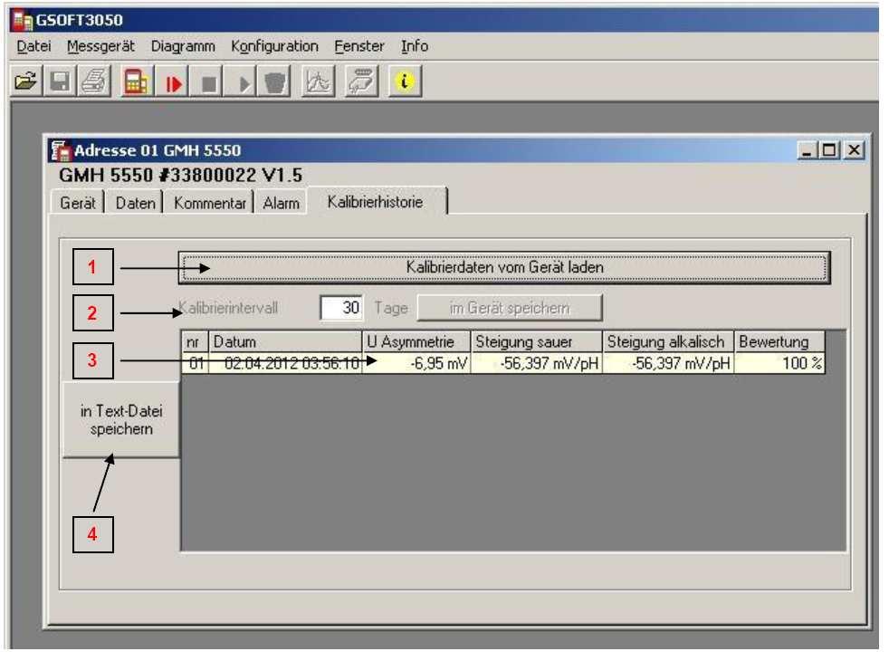Screen dimensions: 889x661
Task: Click the save floppy disk icon
Action: coord(60,82)
